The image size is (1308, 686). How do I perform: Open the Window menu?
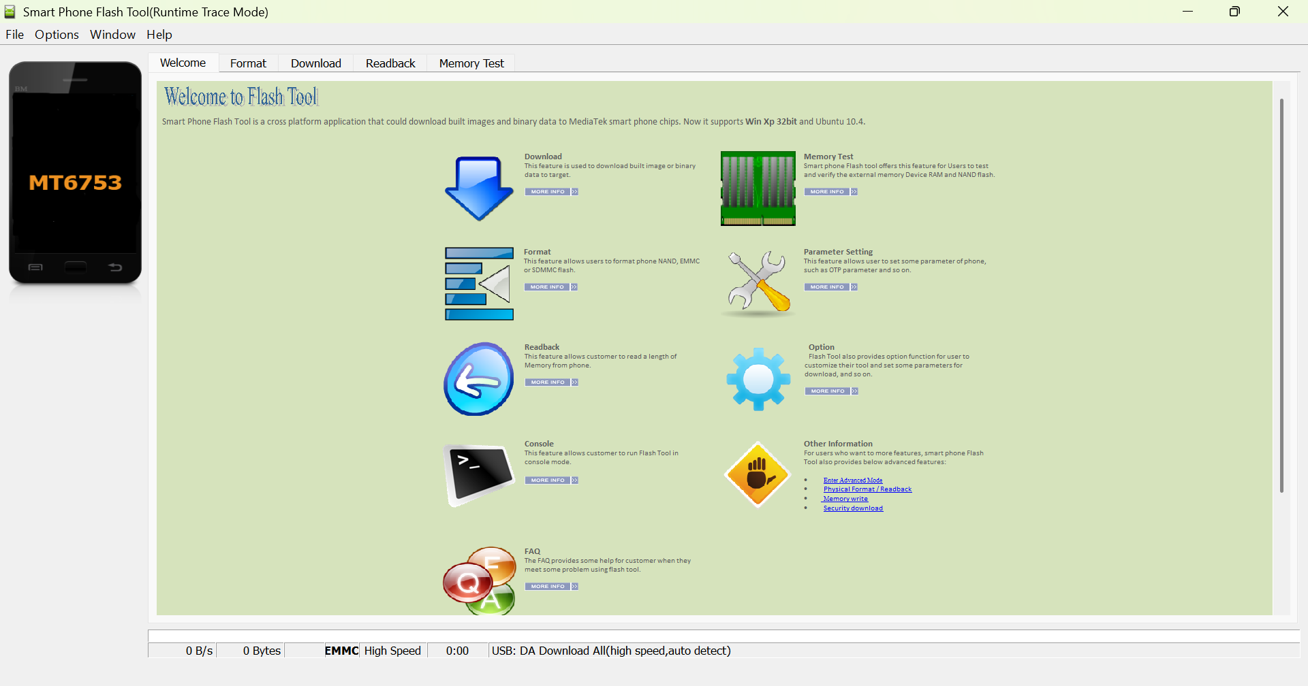[x=112, y=35]
